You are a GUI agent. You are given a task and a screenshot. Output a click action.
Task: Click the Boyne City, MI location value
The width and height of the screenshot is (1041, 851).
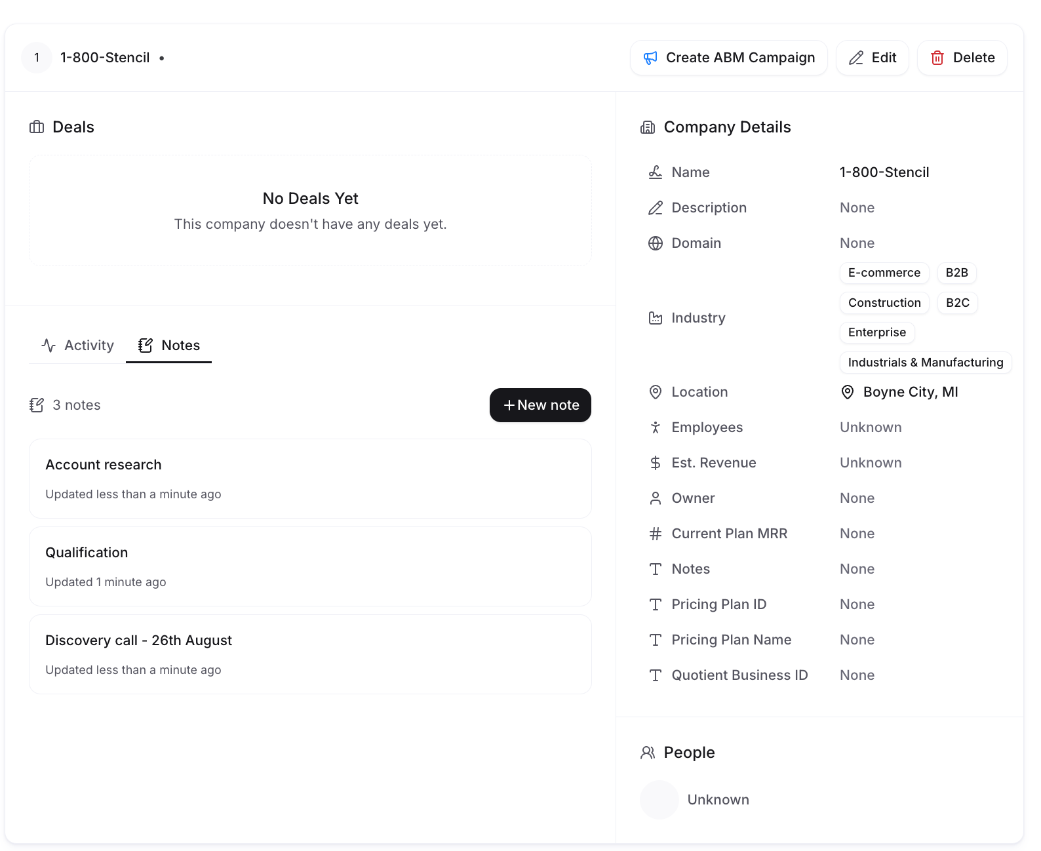coord(911,392)
